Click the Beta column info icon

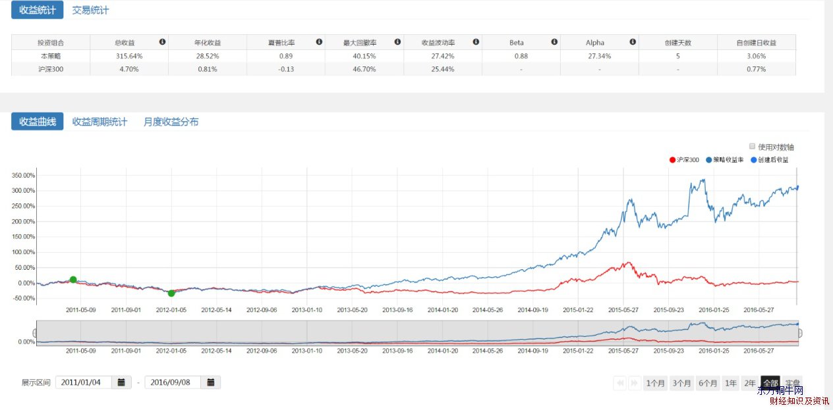point(554,42)
